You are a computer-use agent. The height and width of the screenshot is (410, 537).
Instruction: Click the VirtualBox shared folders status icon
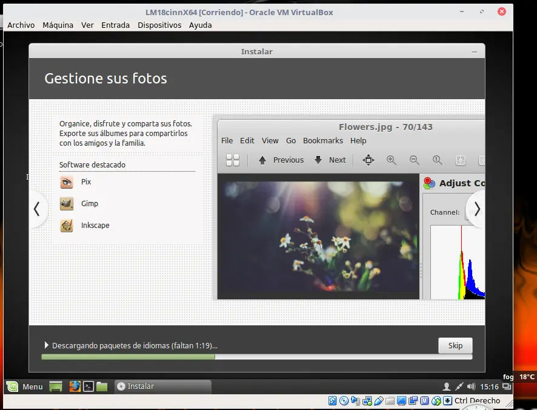[x=390, y=401]
